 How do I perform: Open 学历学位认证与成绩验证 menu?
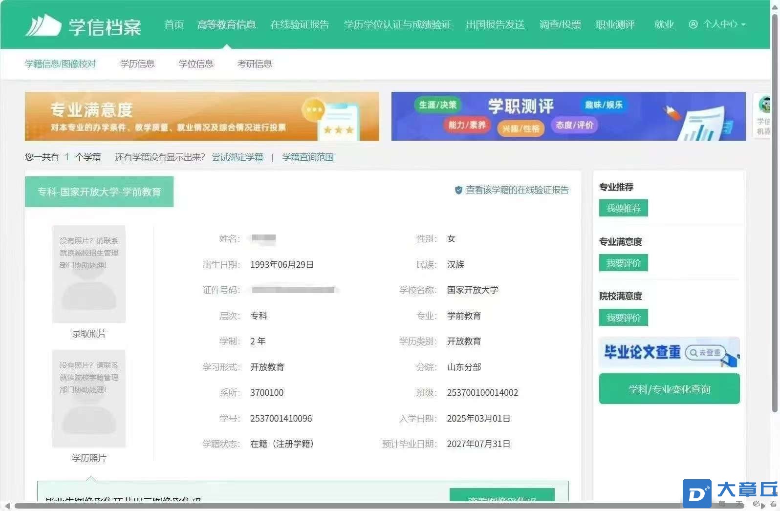click(x=397, y=24)
